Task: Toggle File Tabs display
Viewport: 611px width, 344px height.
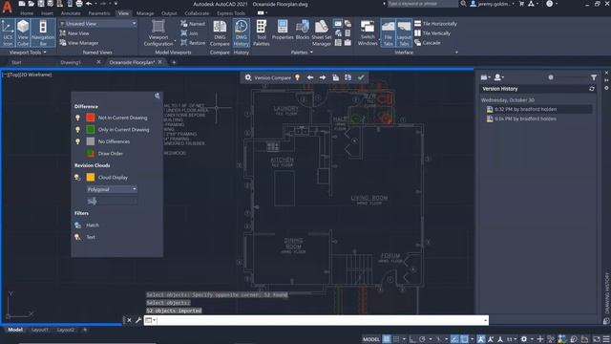Action: click(x=389, y=32)
